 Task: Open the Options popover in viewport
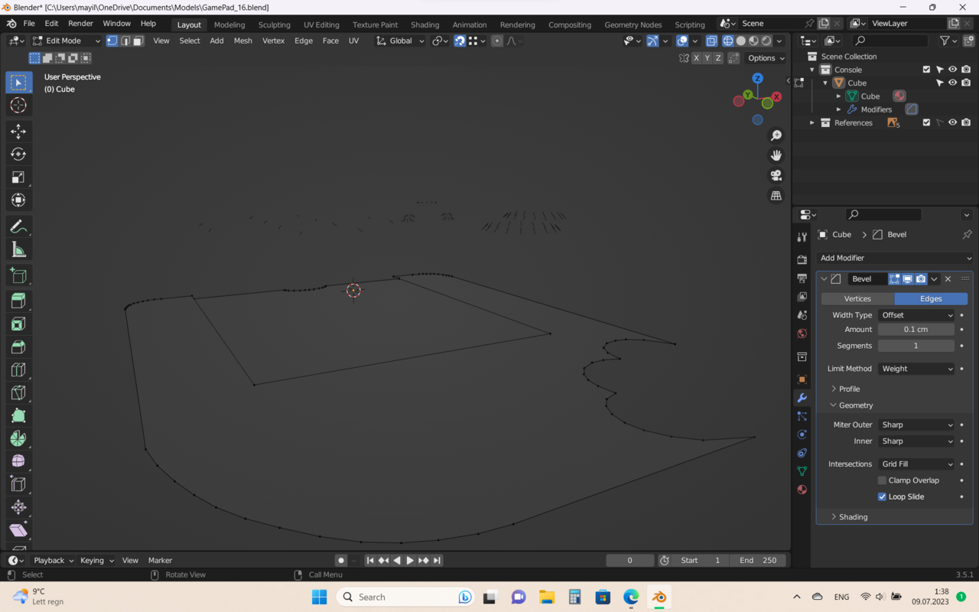point(766,58)
